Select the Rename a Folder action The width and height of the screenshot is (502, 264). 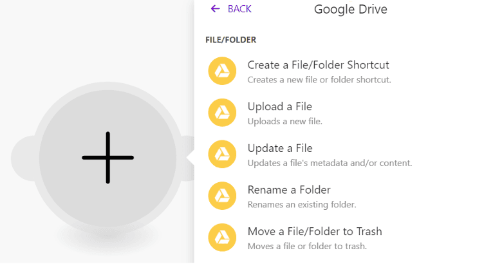pos(289,190)
